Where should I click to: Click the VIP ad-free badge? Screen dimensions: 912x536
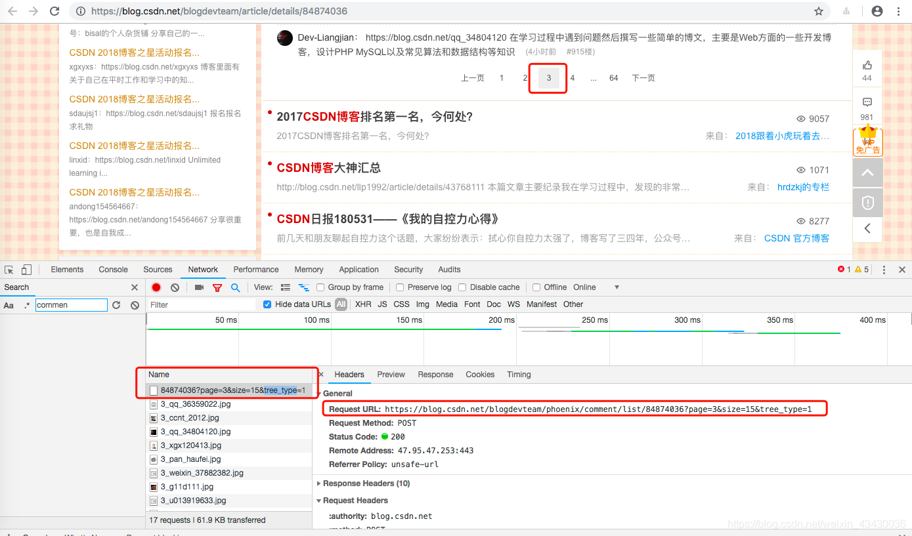coord(867,140)
